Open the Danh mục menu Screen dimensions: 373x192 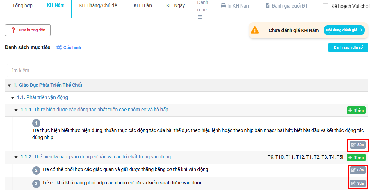[202, 6]
